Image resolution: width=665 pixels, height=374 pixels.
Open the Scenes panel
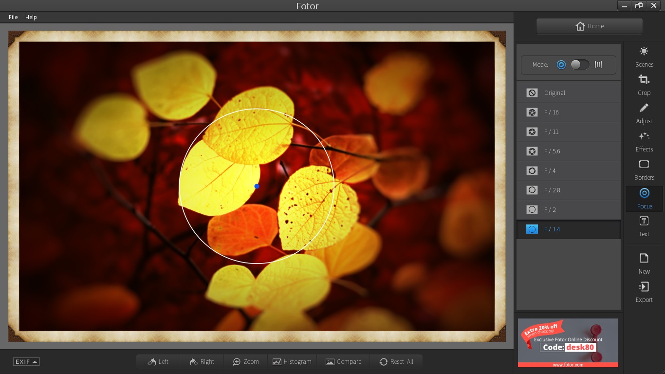644,57
